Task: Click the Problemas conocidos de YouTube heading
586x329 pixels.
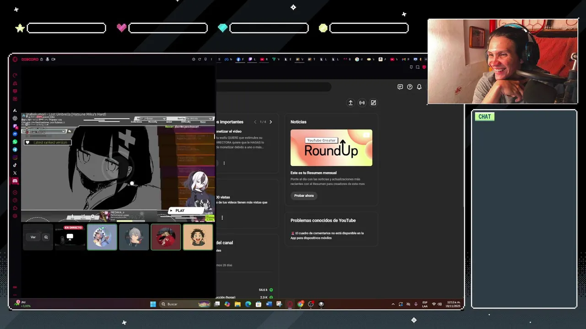Action: [323, 220]
